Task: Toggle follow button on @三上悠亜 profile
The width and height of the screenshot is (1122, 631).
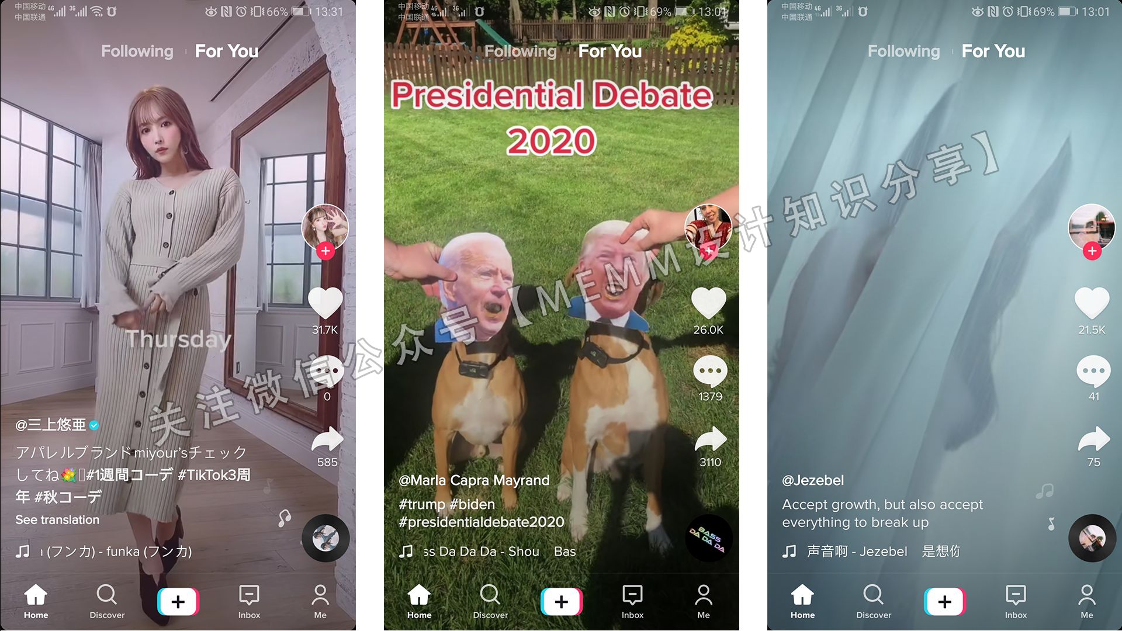Action: pos(324,251)
